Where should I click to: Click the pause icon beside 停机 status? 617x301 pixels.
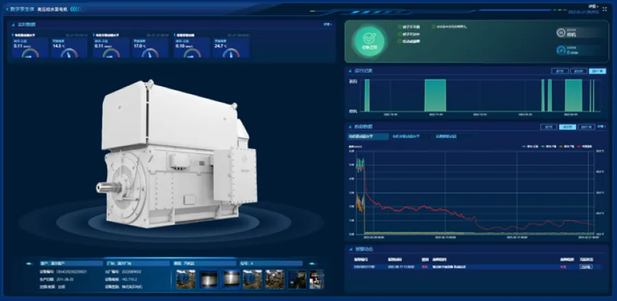(x=561, y=33)
